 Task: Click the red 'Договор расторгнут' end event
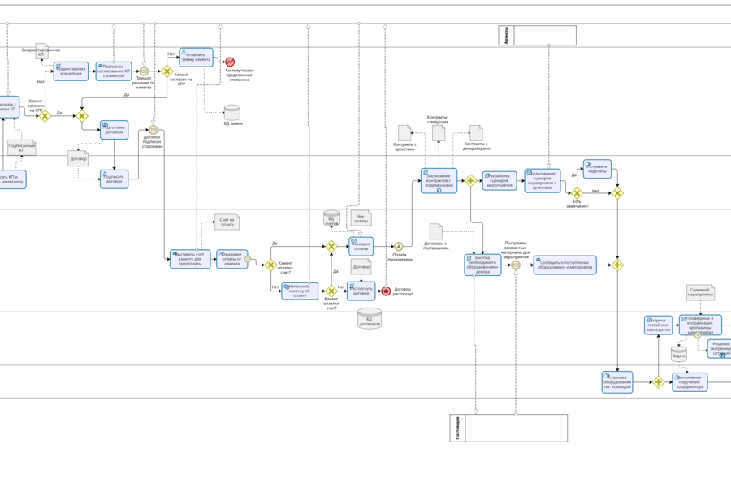386,291
